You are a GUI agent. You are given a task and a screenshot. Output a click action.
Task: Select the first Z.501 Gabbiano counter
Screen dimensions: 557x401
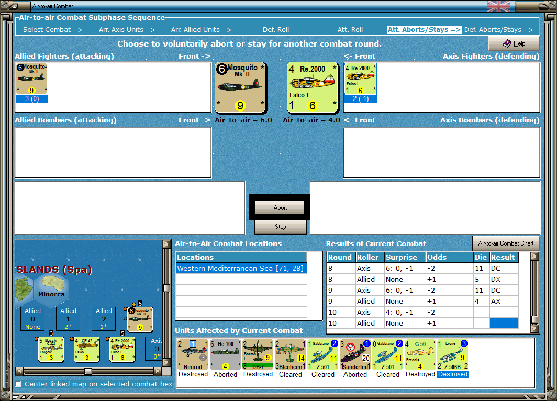click(x=323, y=355)
